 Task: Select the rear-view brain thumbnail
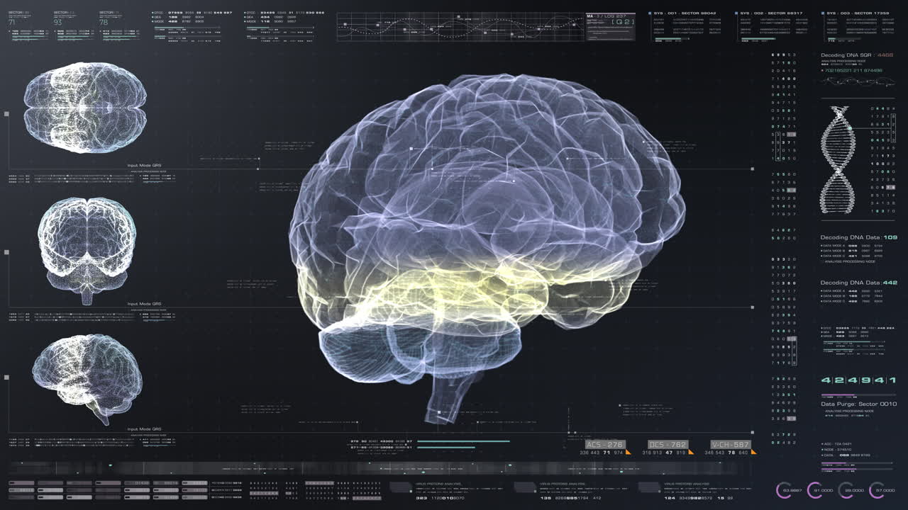pos(87,248)
